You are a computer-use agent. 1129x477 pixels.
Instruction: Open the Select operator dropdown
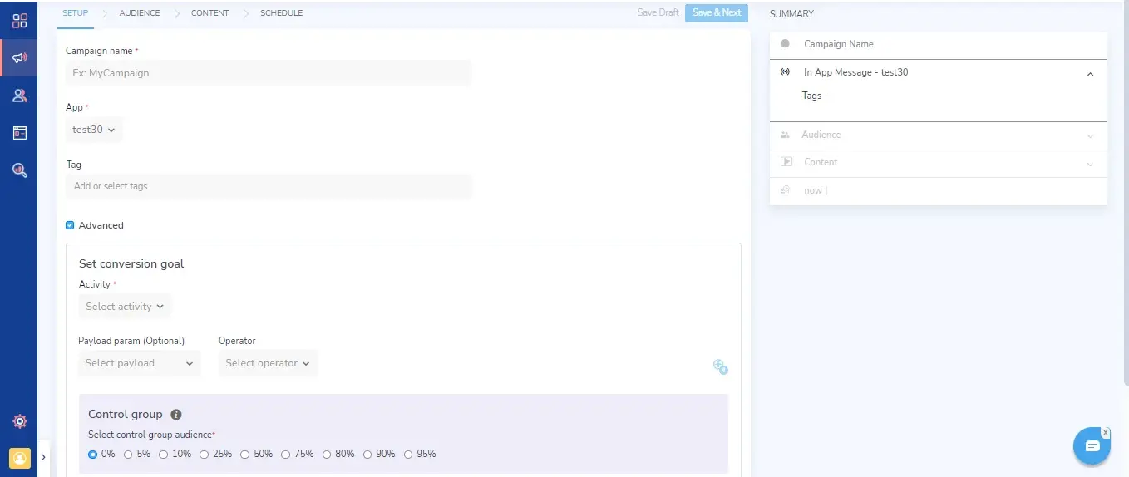pos(268,363)
